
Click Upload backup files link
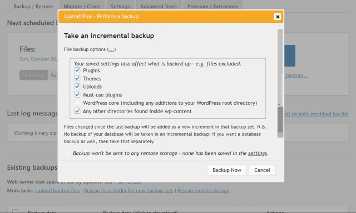tap(57, 191)
